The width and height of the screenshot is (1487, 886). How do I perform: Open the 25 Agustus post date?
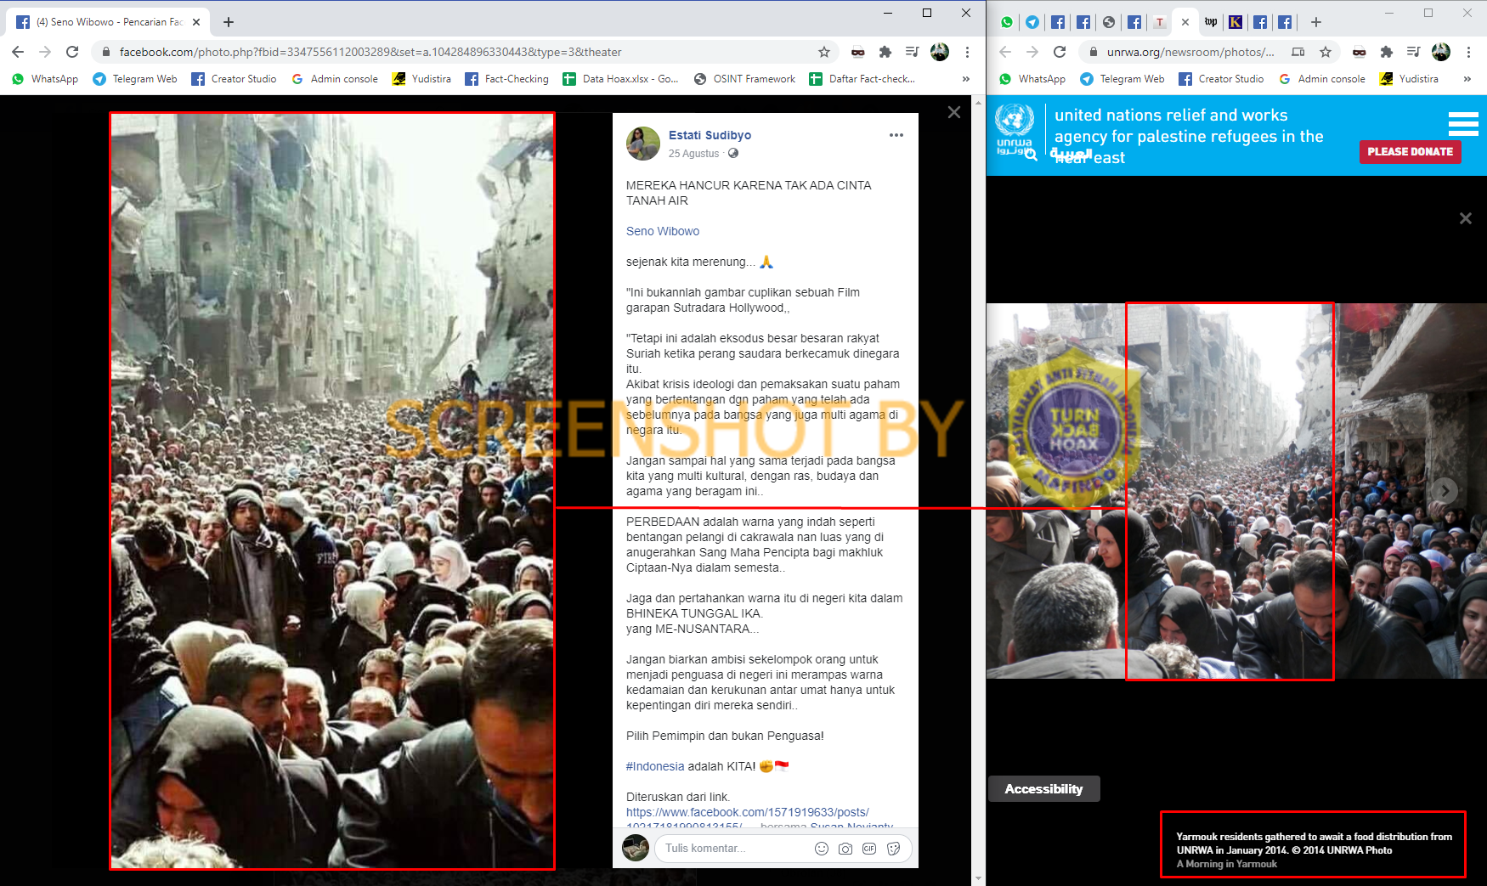tap(693, 154)
